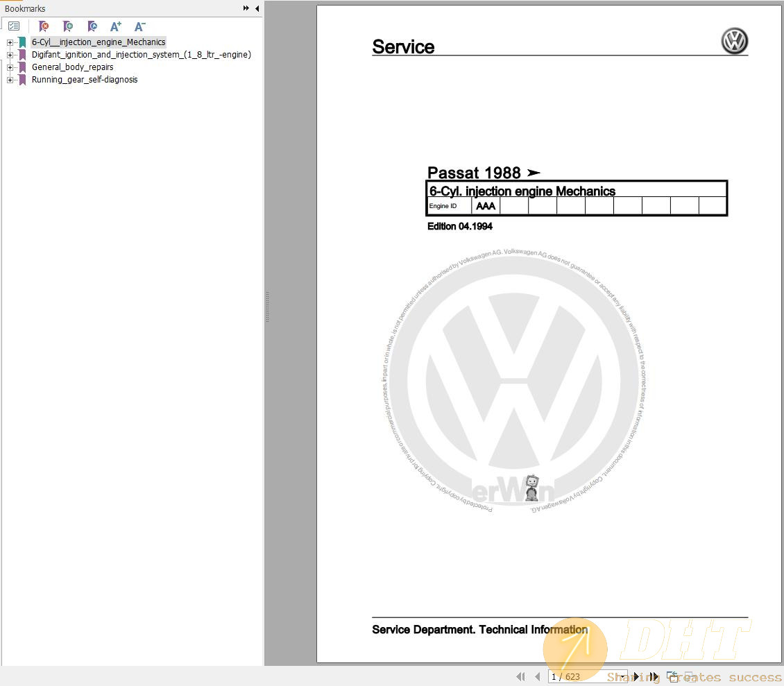Open the bookmark options checklist icon

[x=14, y=26]
